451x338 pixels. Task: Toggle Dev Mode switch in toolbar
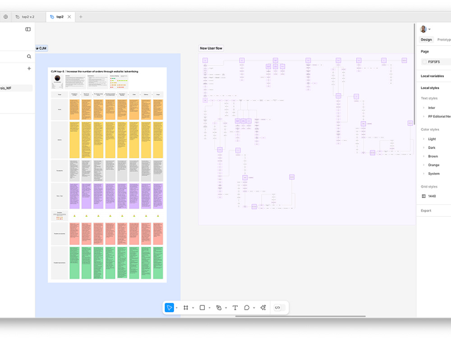click(x=279, y=307)
